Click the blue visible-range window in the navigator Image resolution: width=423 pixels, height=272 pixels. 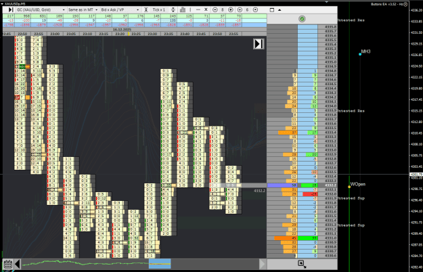click(160, 264)
